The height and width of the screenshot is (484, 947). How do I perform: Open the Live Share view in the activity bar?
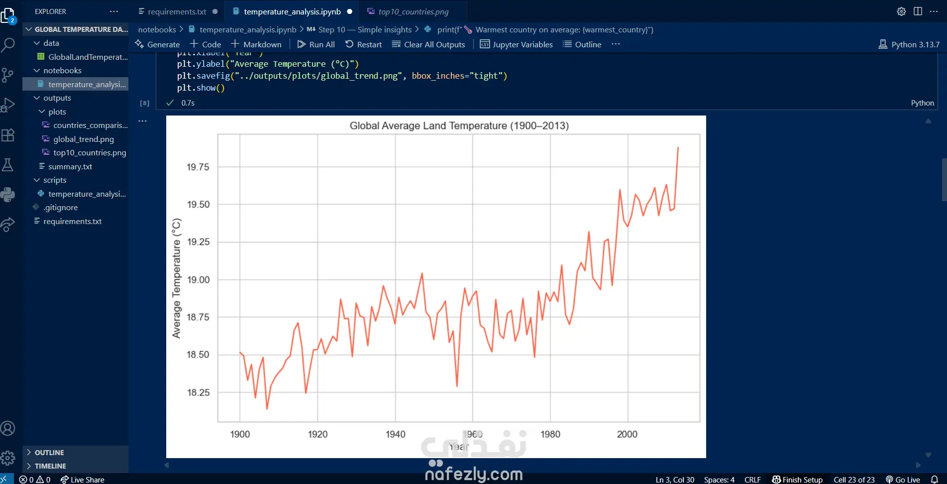pos(8,225)
